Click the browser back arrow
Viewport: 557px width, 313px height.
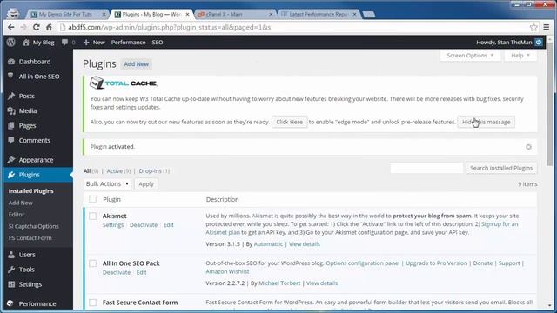(x=11, y=27)
